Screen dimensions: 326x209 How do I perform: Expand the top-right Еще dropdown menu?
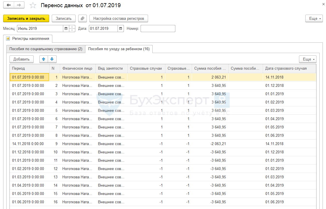tap(314, 19)
